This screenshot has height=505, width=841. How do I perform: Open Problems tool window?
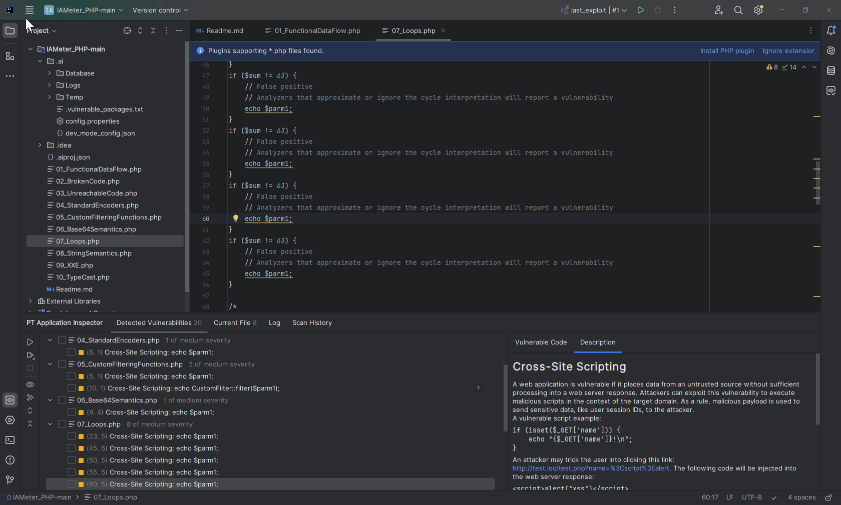pos(10,460)
